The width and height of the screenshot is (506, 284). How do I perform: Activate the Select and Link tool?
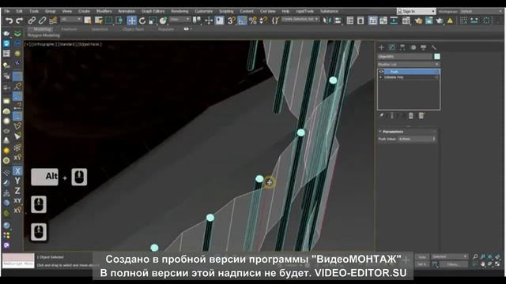pos(32,21)
